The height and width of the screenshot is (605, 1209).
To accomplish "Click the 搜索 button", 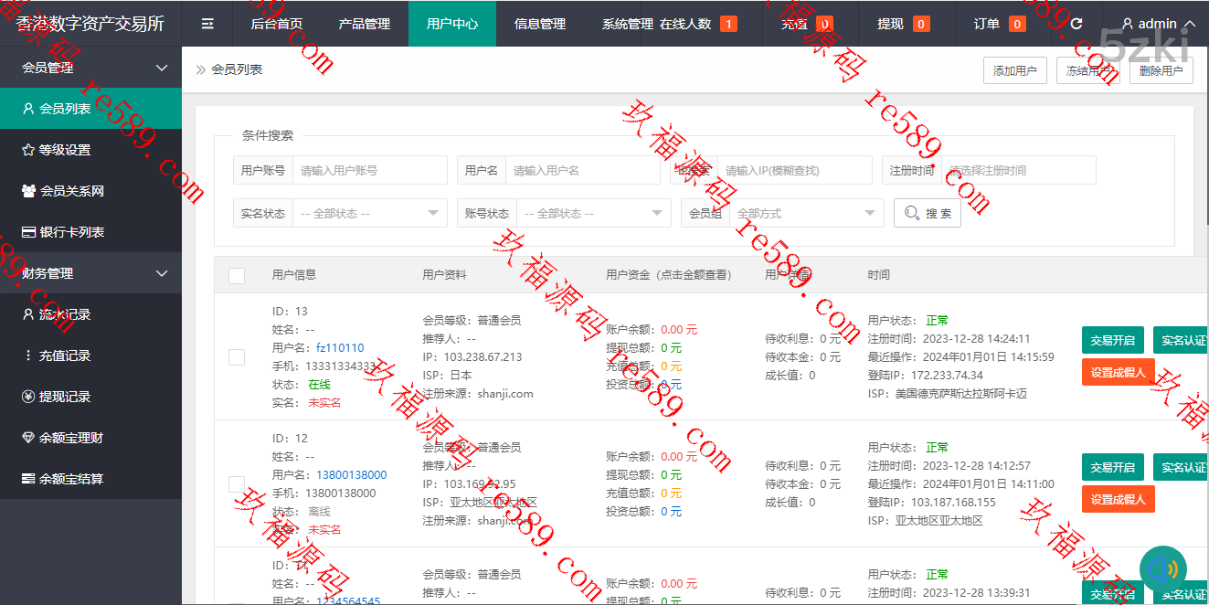I will click(927, 213).
